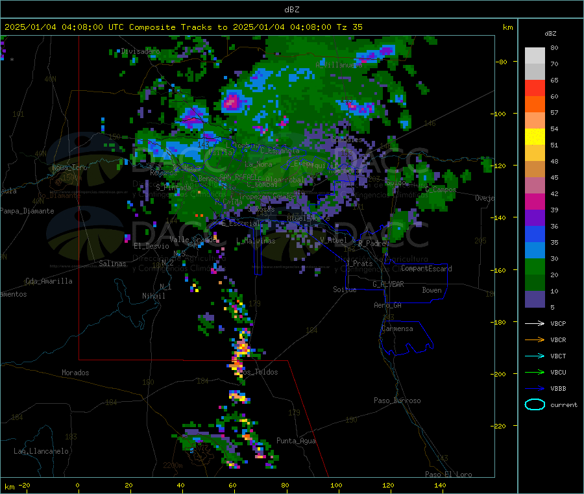
Task: Pick the light gray top swatch of scale
Action: coord(535,56)
